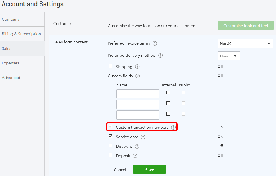Check the first custom field Internal box
Screen dimensions: 276x176
(168, 93)
